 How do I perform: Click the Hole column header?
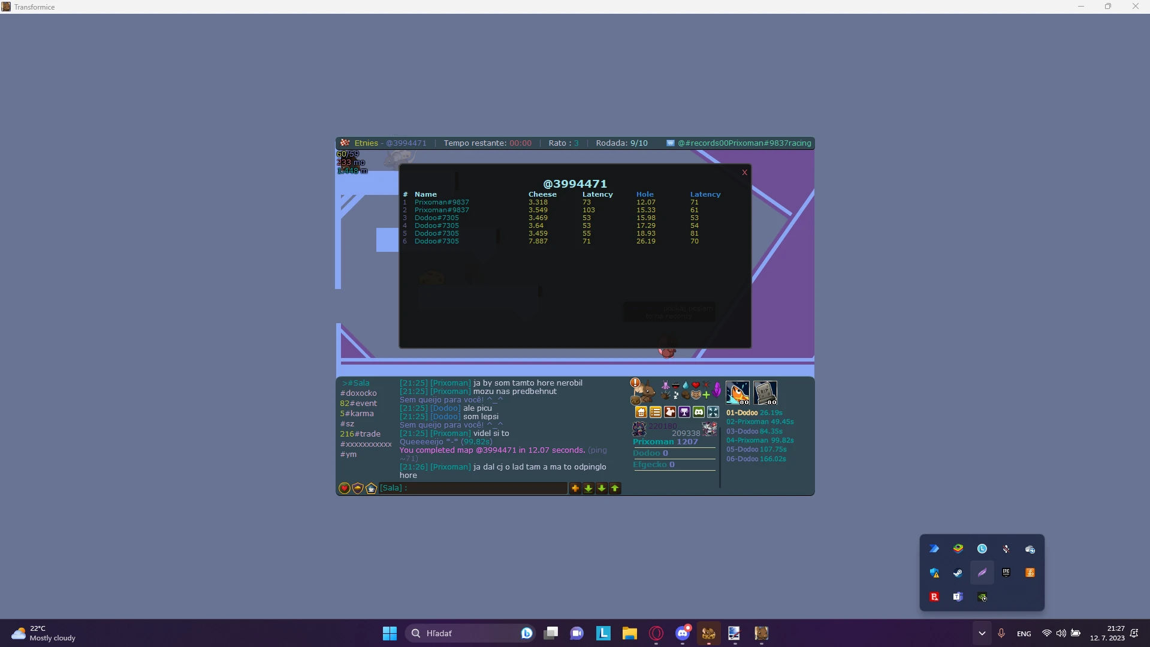[645, 195]
